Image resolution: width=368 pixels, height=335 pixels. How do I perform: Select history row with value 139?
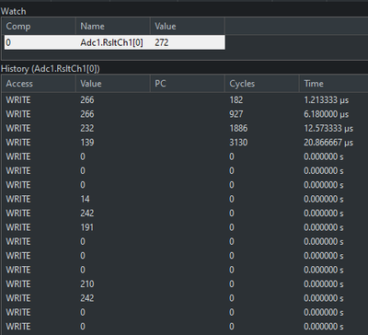coord(186,143)
